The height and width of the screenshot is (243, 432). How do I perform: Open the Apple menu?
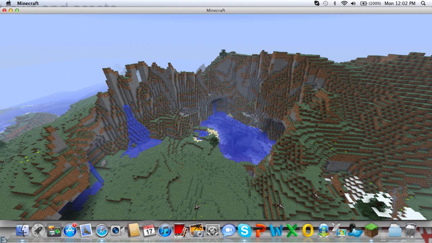point(8,3)
